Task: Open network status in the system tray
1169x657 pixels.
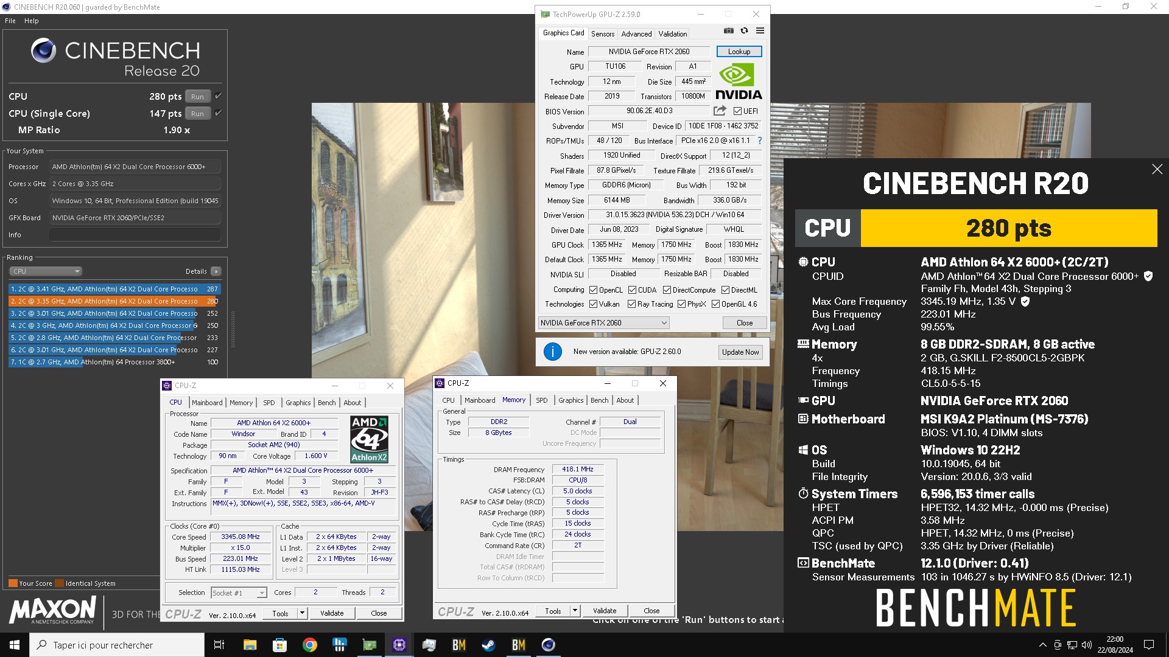Action: tap(1072, 645)
